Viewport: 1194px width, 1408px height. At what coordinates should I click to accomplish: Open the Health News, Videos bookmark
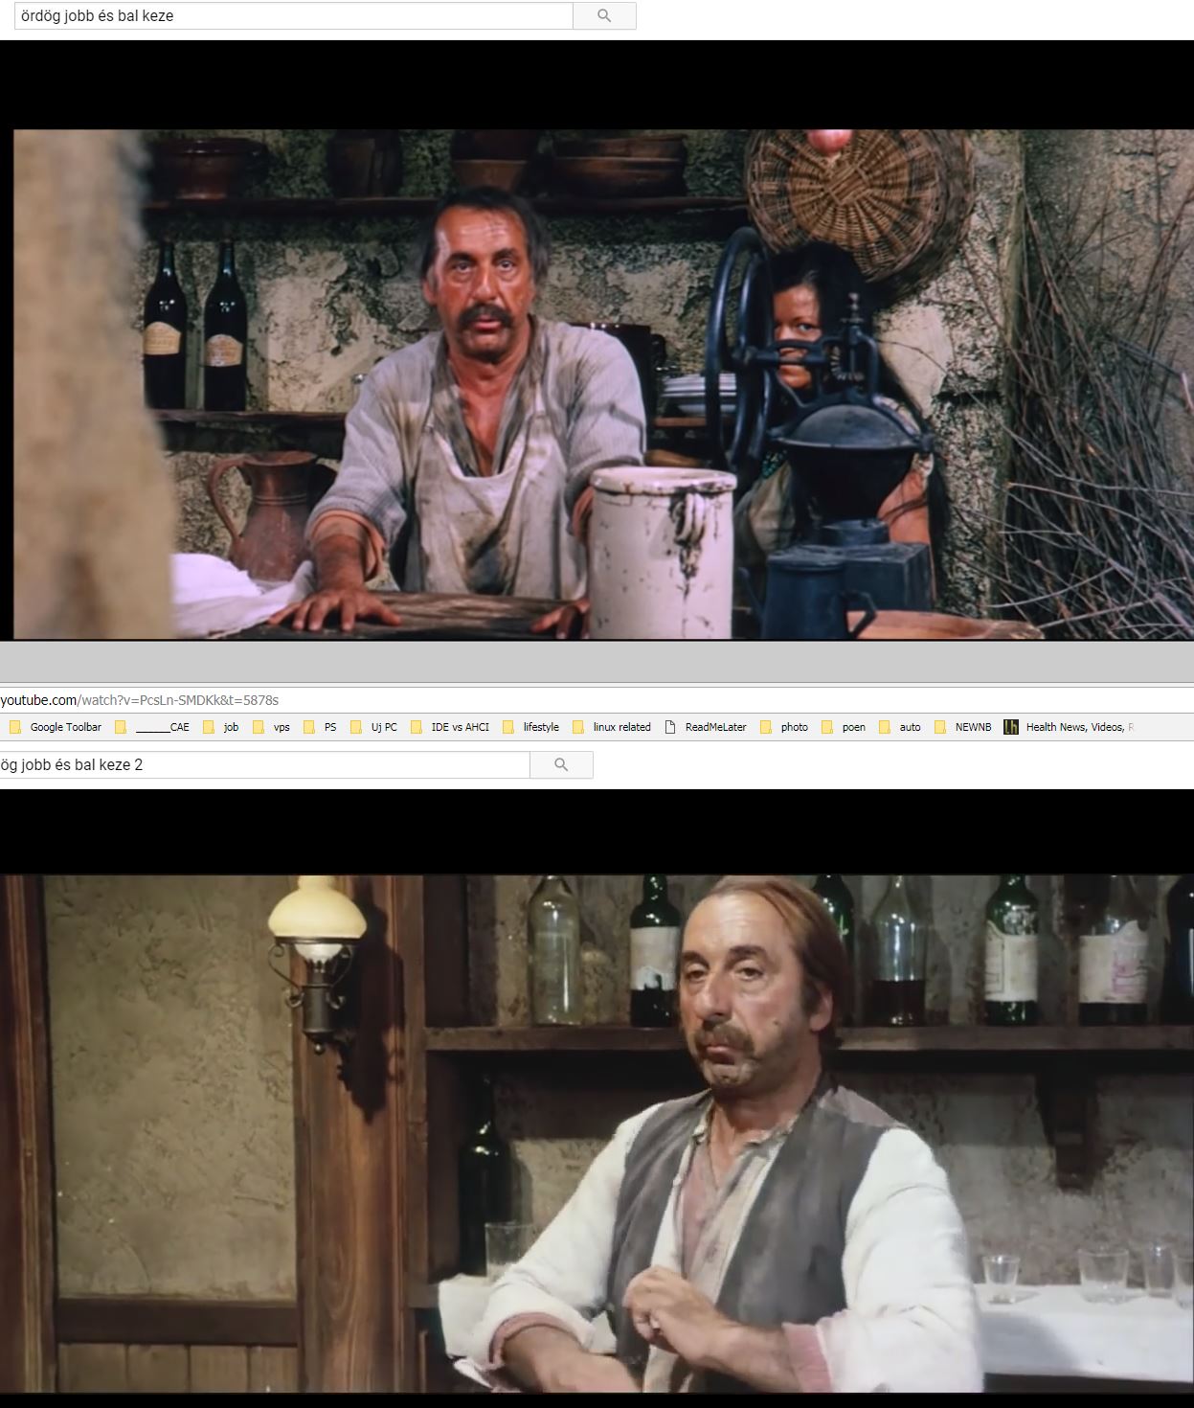1069,727
